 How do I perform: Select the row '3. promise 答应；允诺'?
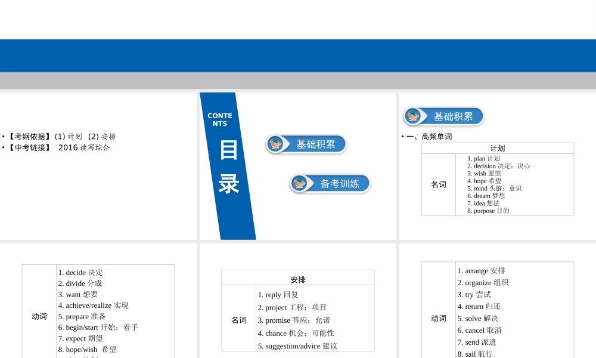[294, 320]
